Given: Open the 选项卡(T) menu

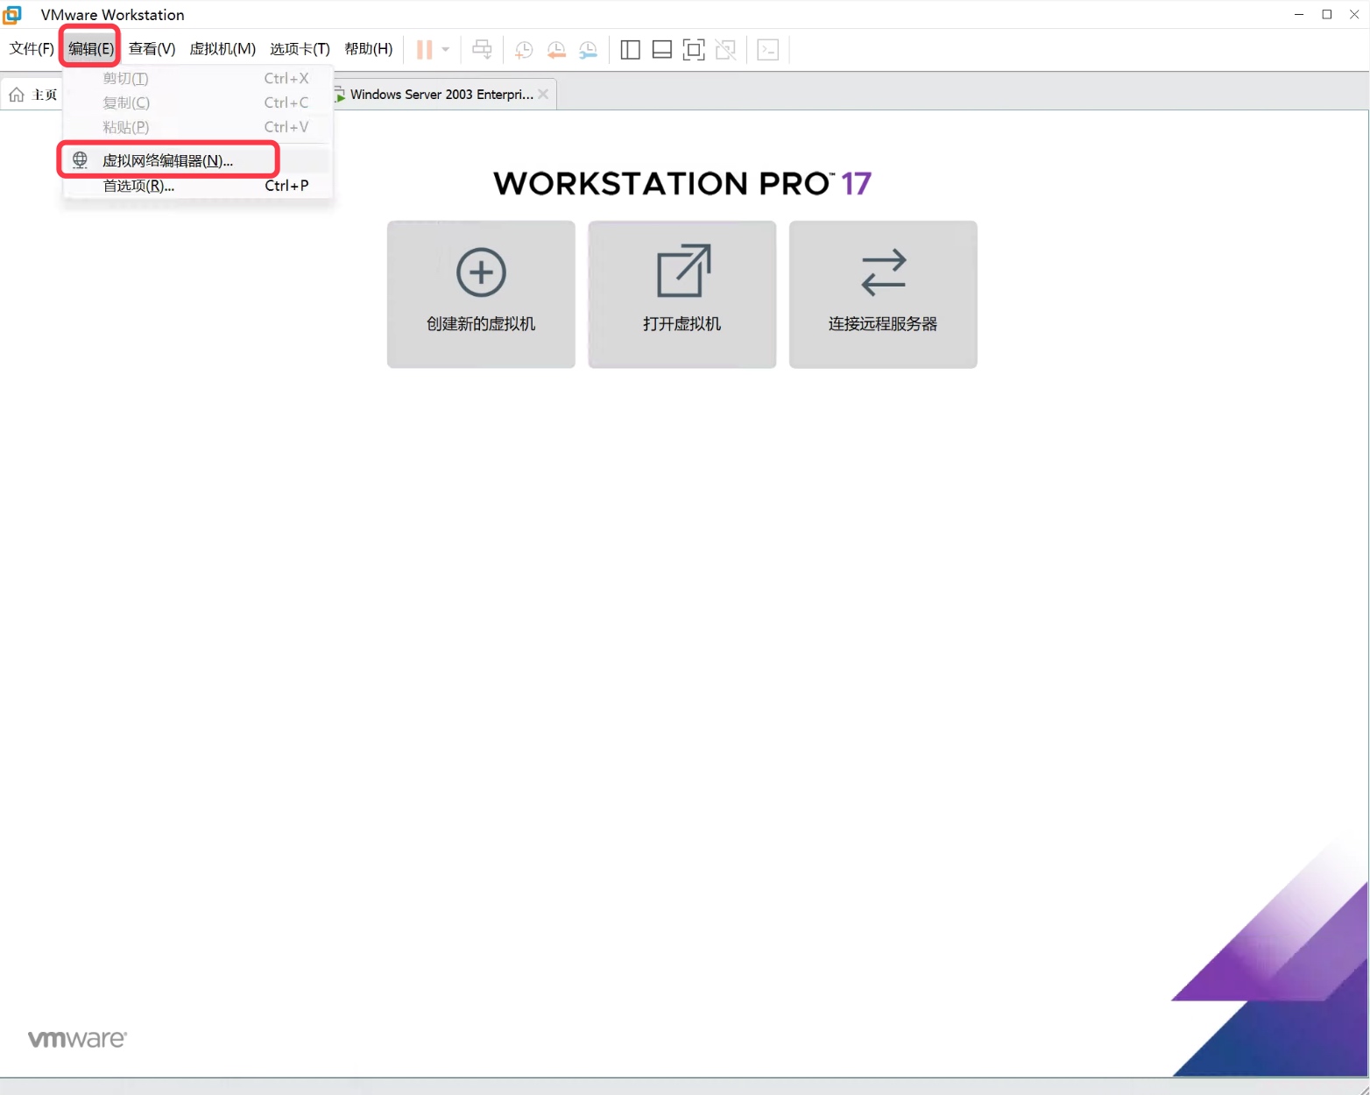Looking at the screenshot, I should (x=300, y=49).
